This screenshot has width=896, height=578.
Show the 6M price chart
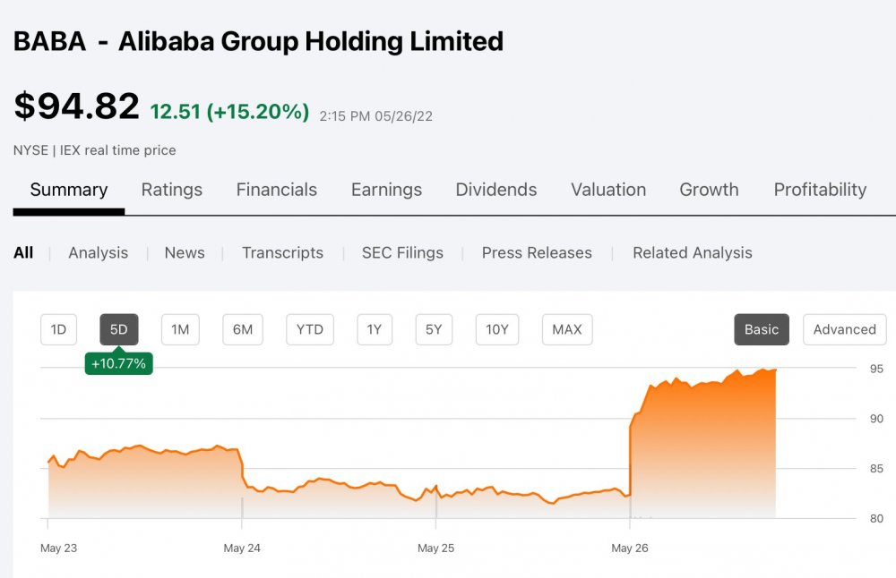(243, 329)
